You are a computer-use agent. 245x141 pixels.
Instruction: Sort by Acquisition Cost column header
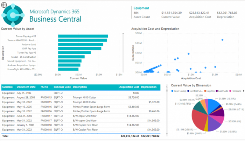click(x=129, y=87)
